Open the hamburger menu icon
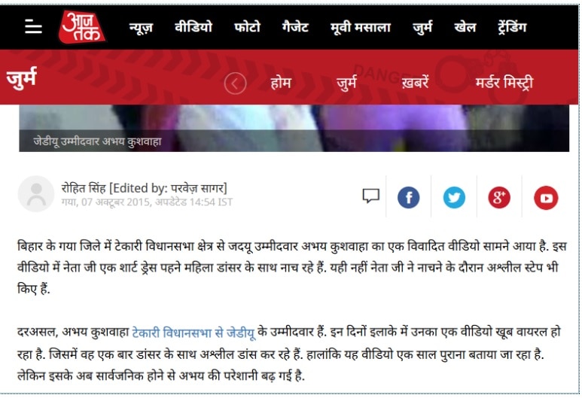Image resolution: width=582 pixels, height=398 pixels. tap(33, 26)
